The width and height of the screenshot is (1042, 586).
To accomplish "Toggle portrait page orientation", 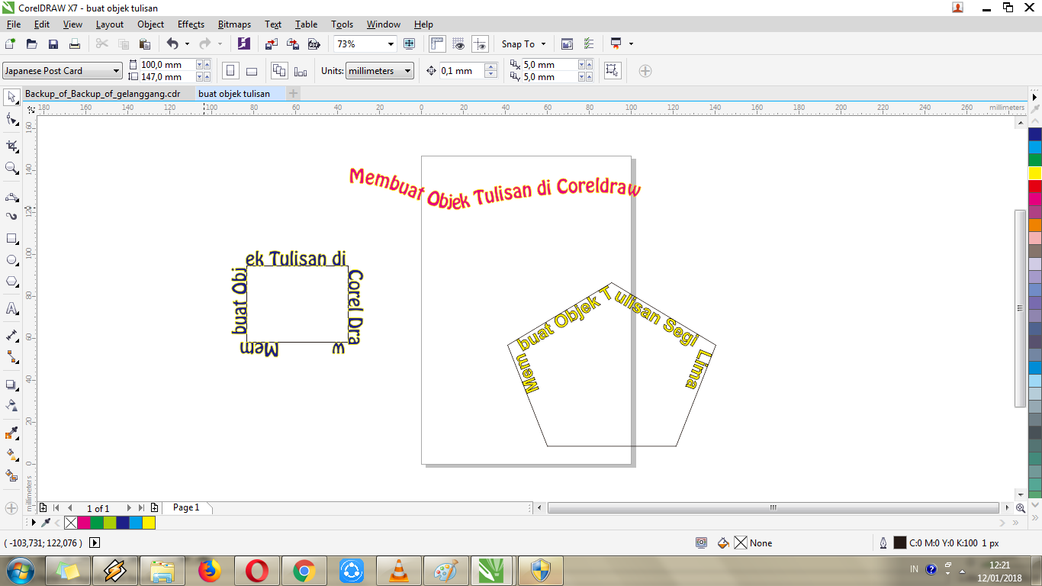I will point(230,70).
